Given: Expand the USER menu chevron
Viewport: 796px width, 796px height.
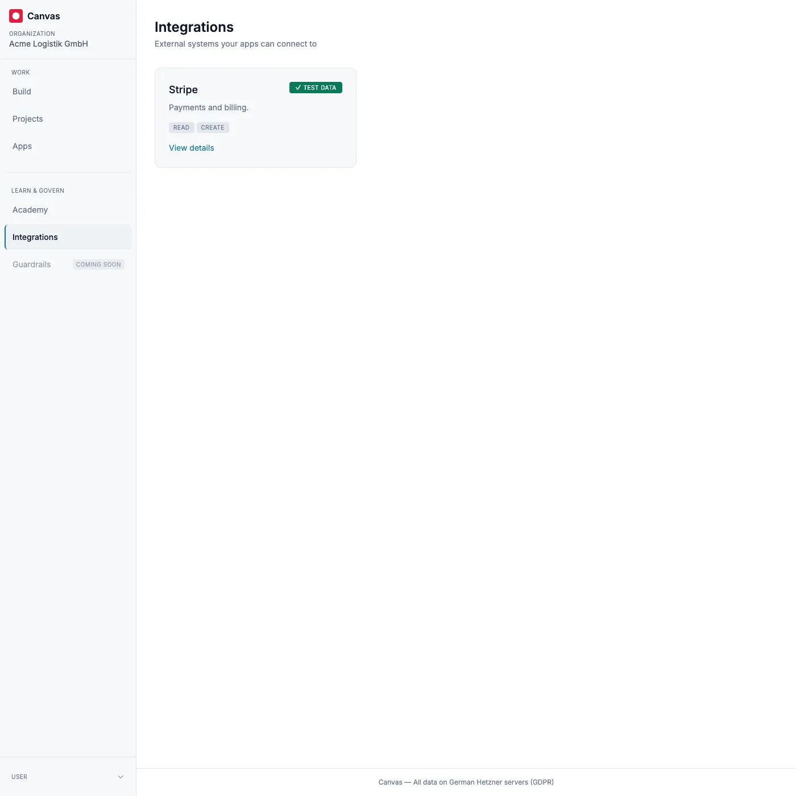Looking at the screenshot, I should tap(121, 777).
